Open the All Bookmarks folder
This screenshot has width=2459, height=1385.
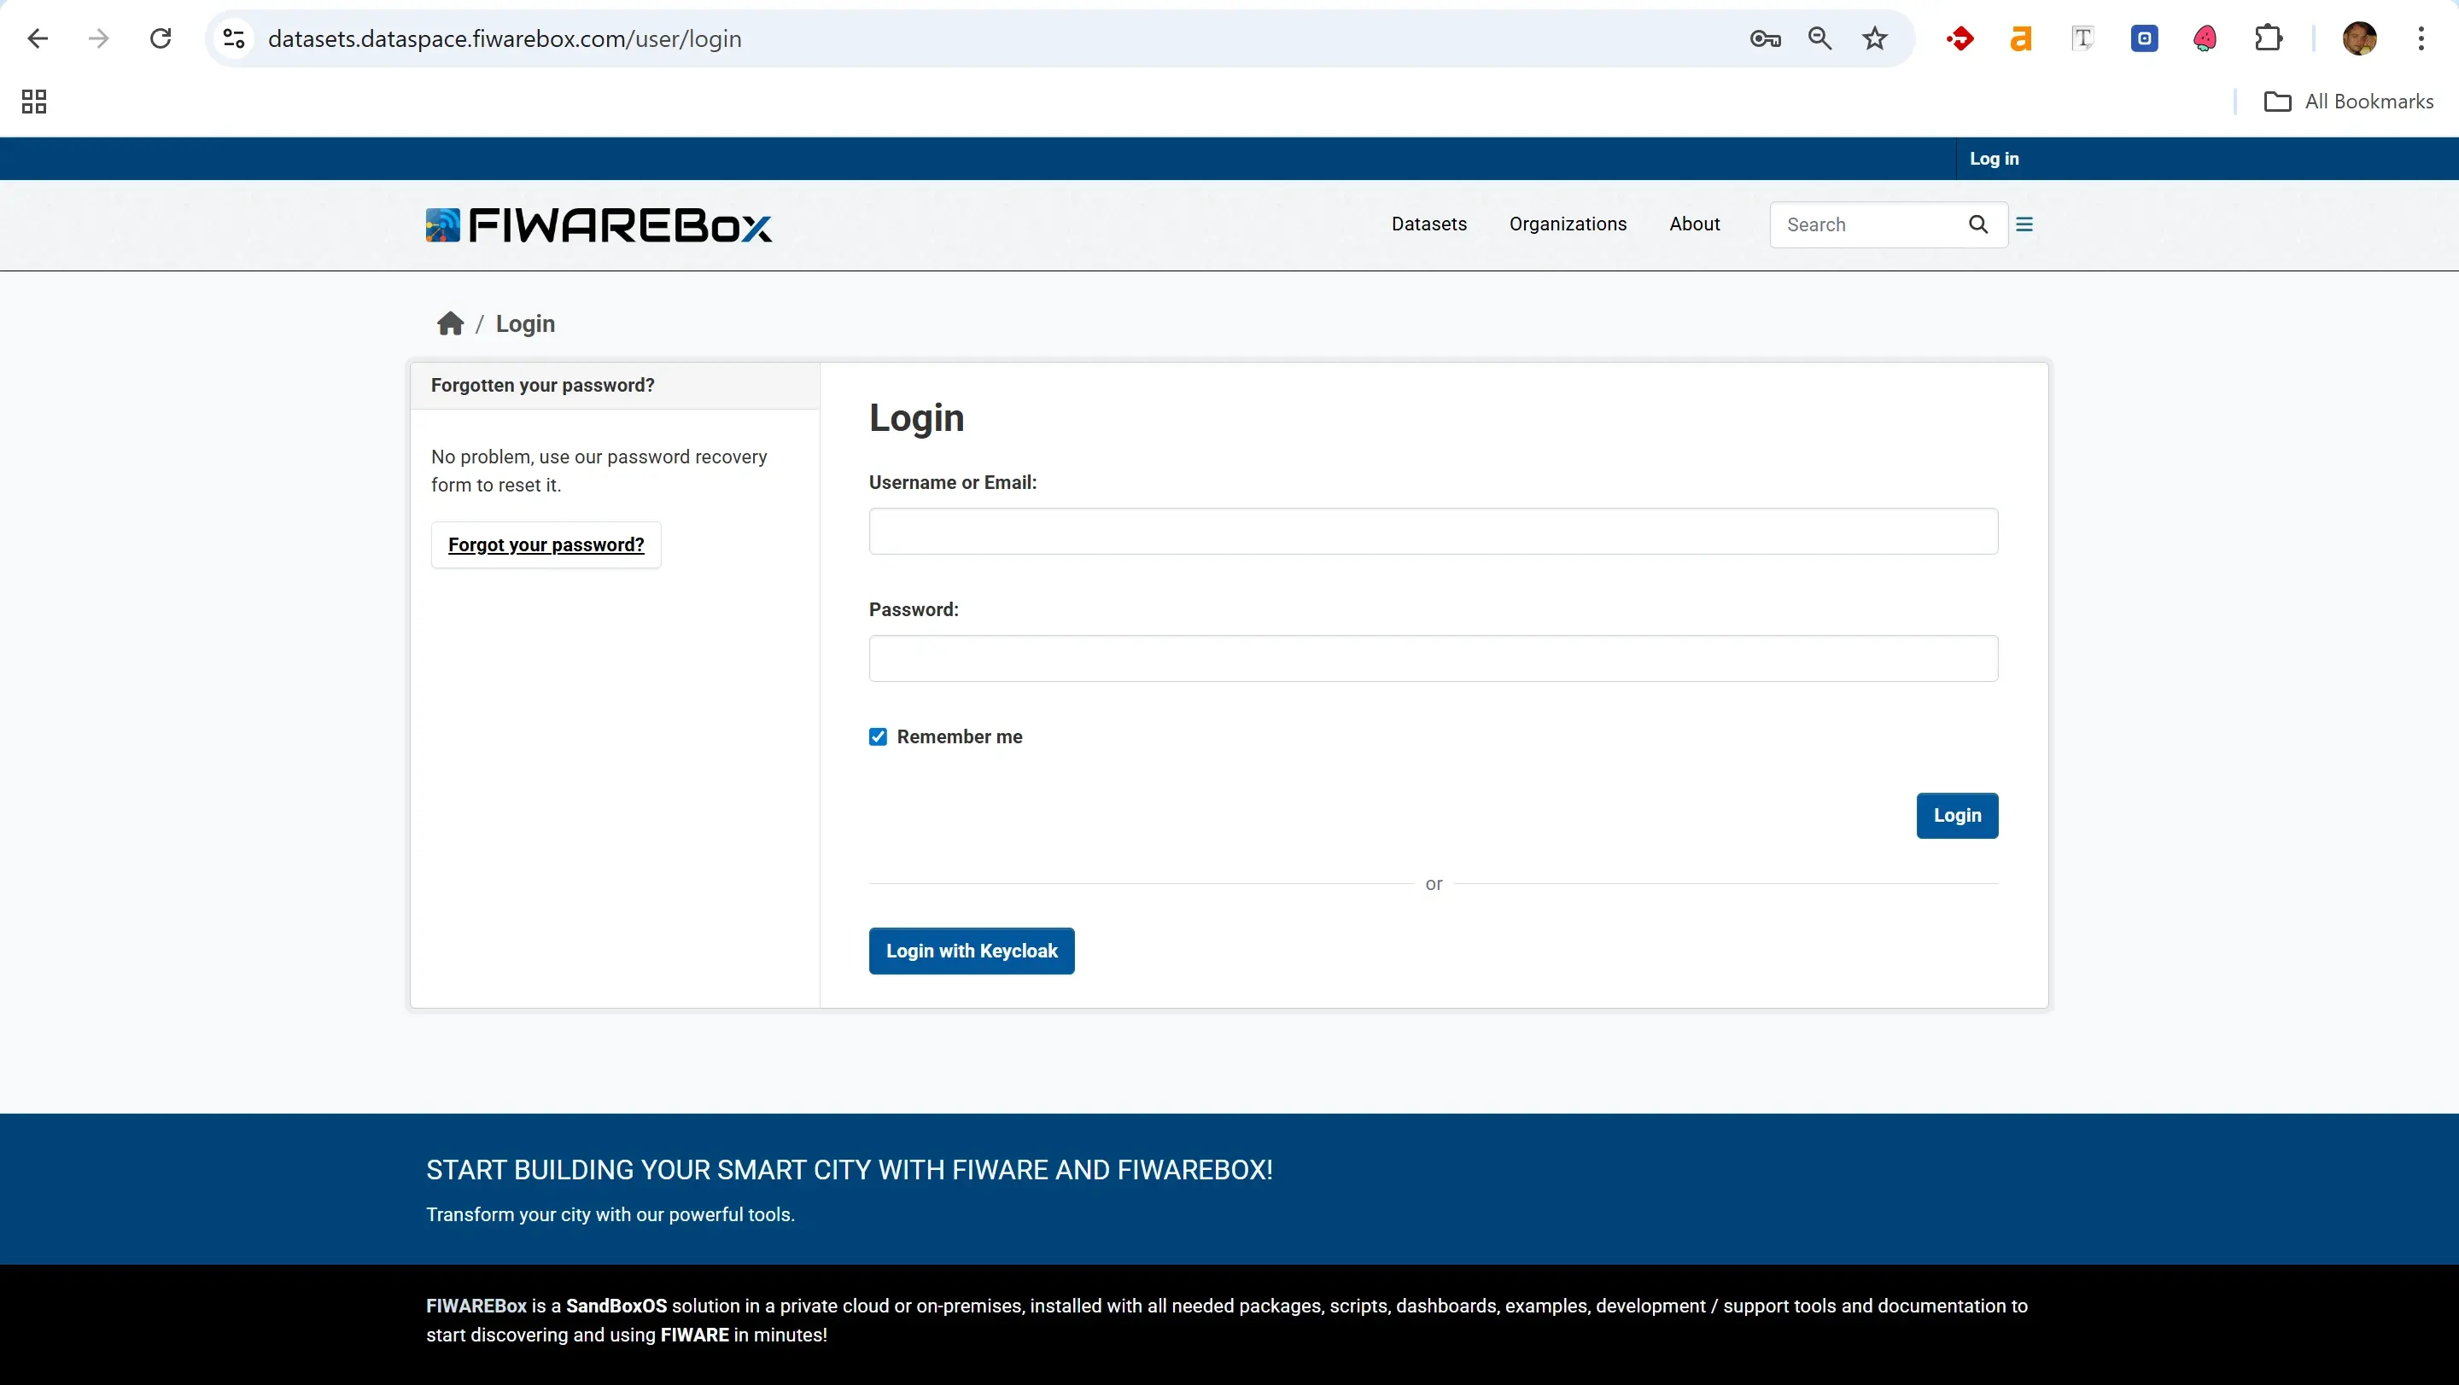pos(2348,101)
